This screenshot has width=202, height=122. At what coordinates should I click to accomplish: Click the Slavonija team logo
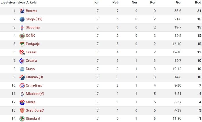(x=22, y=28)
